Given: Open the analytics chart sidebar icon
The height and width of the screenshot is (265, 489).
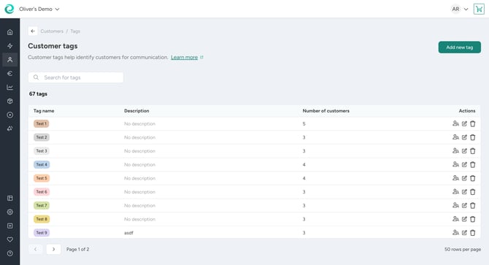Looking at the screenshot, I should pyautogui.click(x=10, y=88).
